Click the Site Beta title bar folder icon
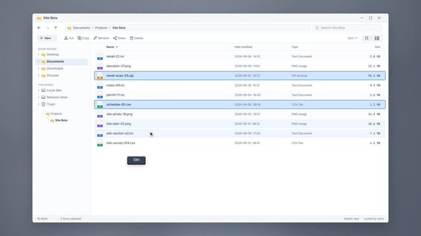421x236 pixels. tap(39, 18)
